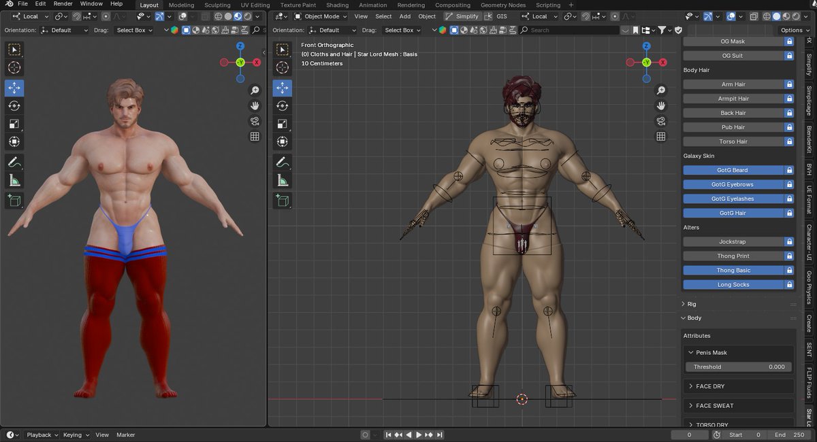Open the shield icon next to filter
Viewport: 817px width, 442px height.
coord(679,30)
